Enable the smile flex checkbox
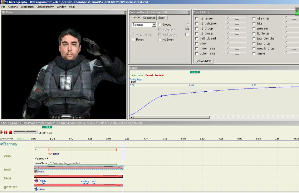Screen dimensions: 299x193 254,53
